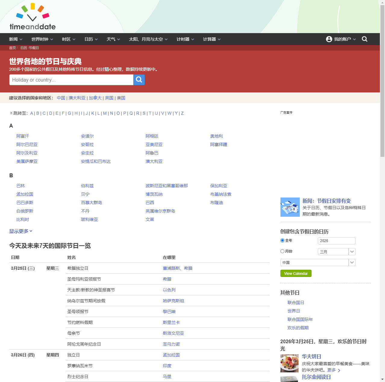
Task: Click the 中国 suggested country link
Action: tap(61, 98)
